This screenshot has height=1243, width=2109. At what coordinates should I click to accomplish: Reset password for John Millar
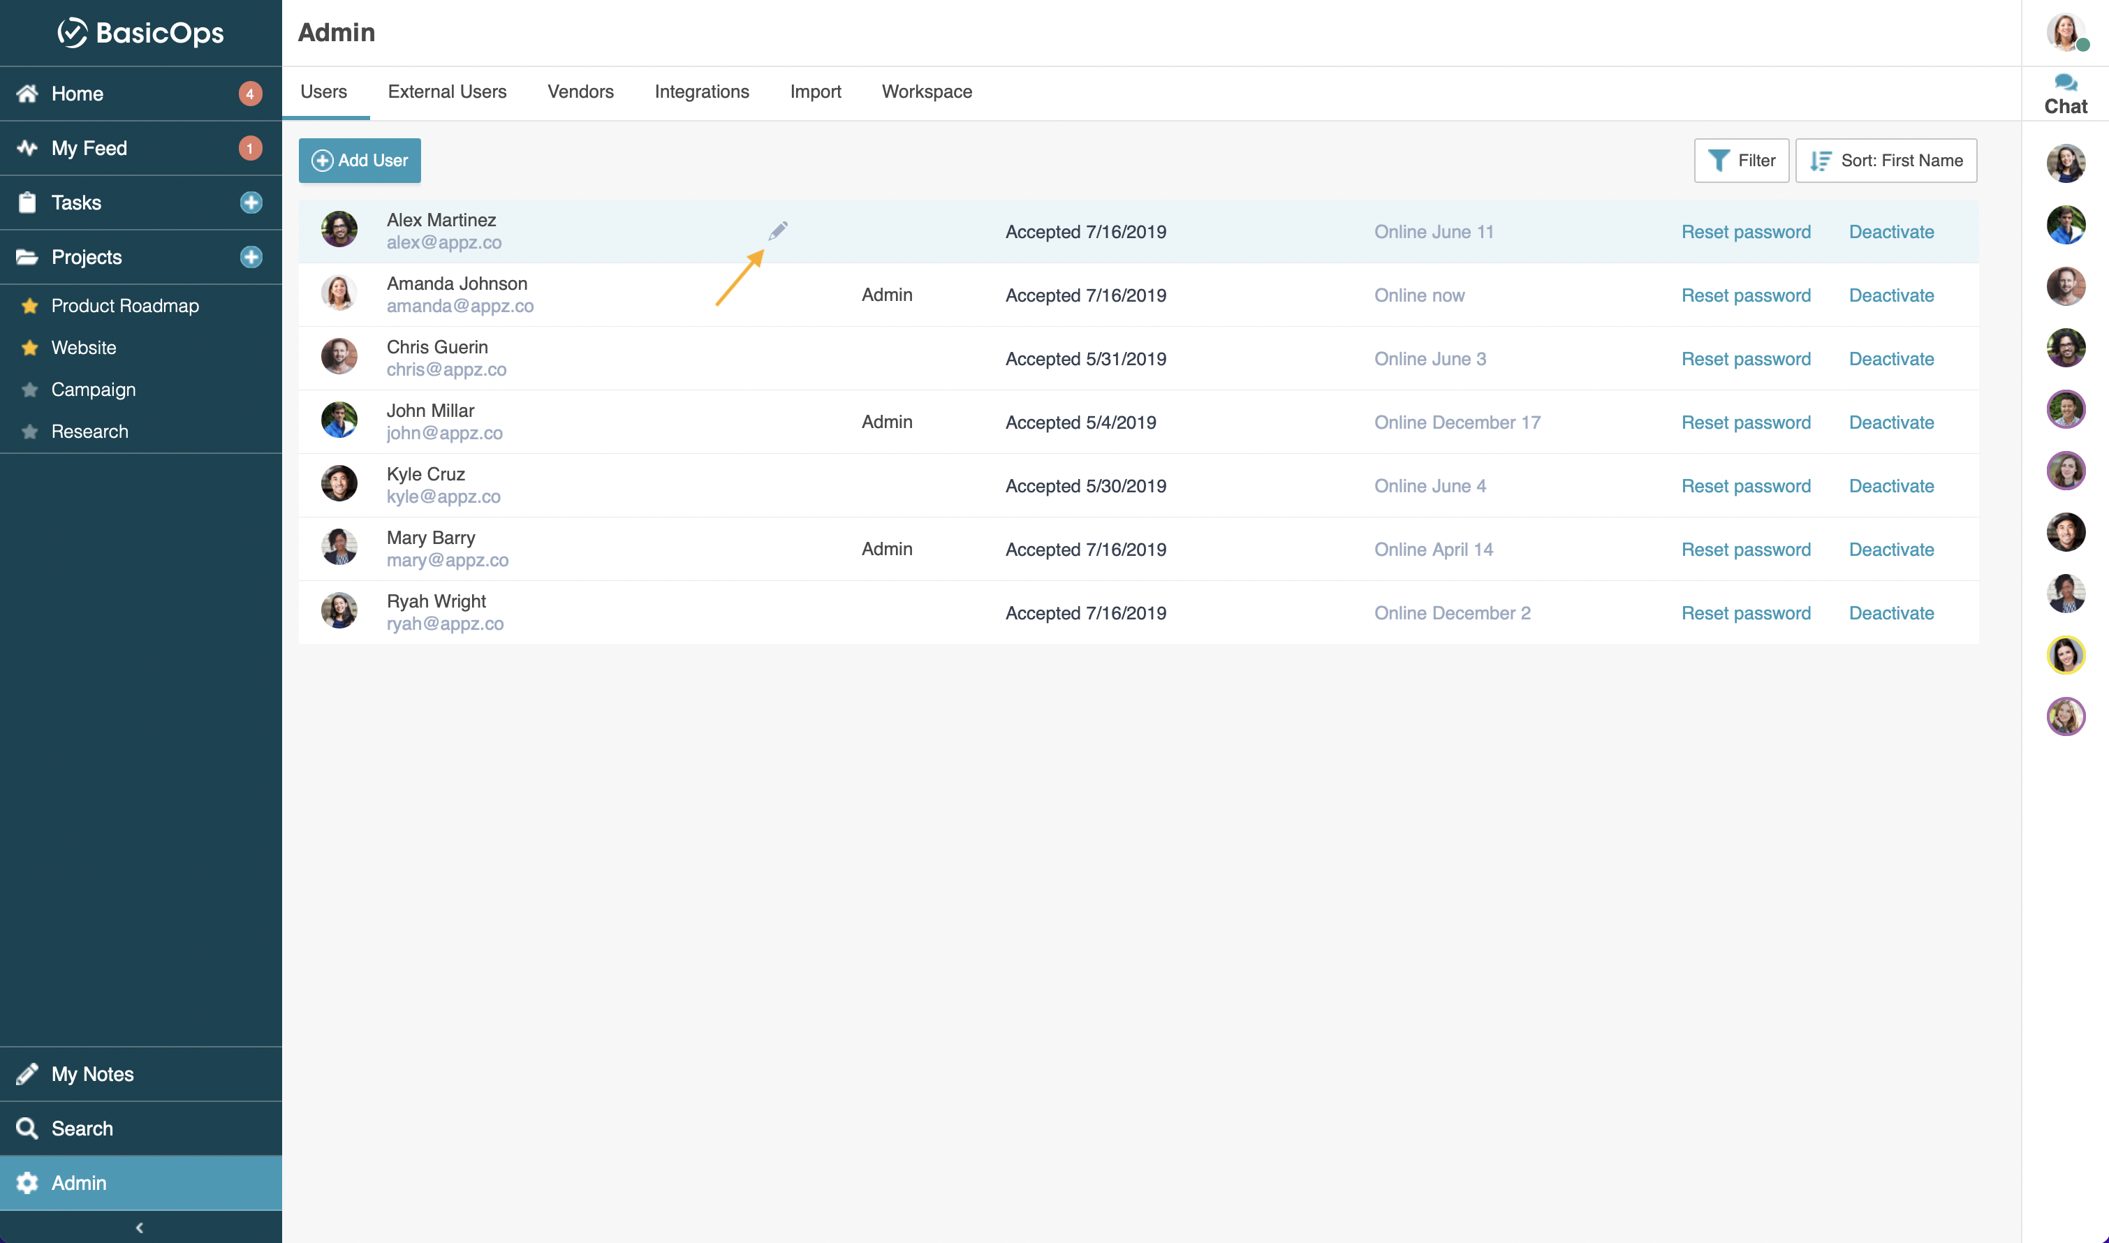tap(1747, 422)
